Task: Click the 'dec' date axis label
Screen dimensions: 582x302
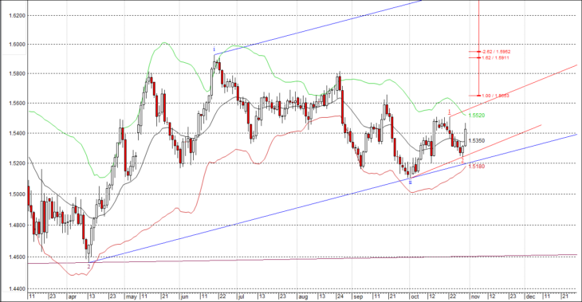Action: tap(530, 296)
